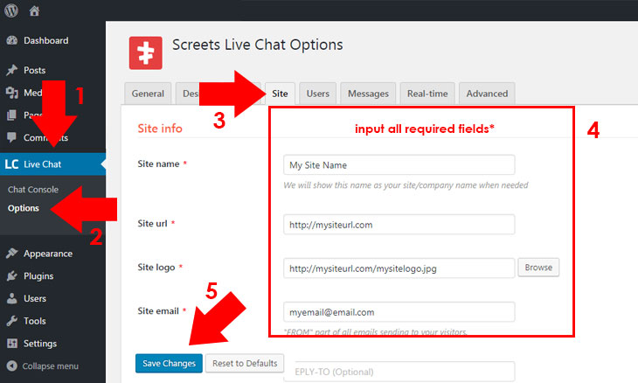This screenshot has width=638, height=383.
Task: Click the Plugins plug icon
Action: (x=12, y=276)
